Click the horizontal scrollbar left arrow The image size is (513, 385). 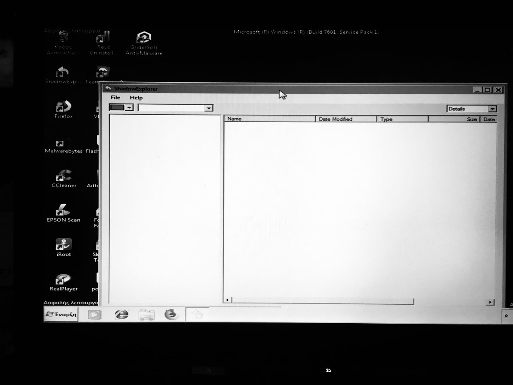pos(227,300)
